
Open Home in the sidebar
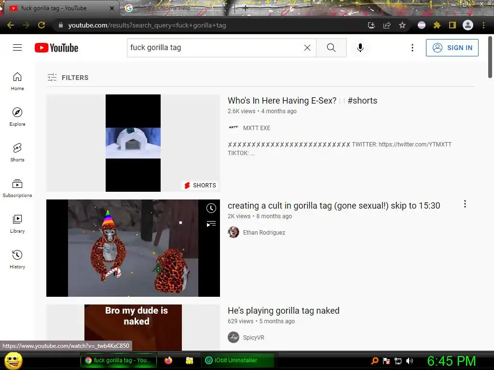(17, 81)
